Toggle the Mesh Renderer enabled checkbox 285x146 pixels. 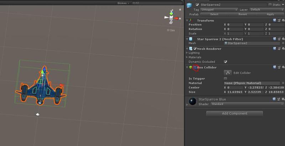click(x=195, y=49)
